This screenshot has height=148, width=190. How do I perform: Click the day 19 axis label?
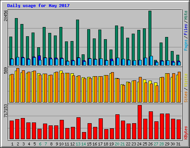111,144
